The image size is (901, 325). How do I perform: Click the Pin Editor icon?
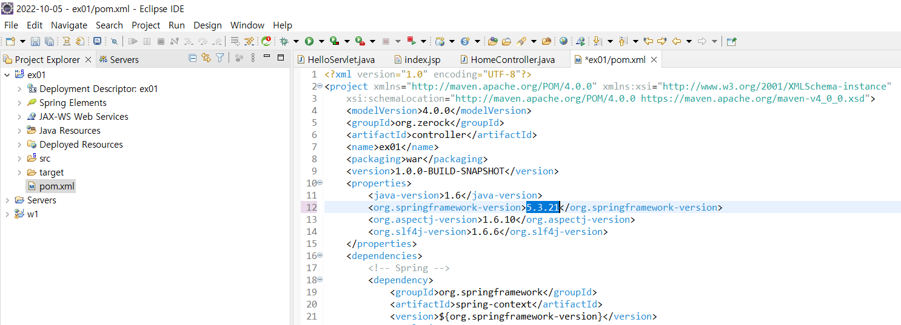pyautogui.click(x=731, y=41)
